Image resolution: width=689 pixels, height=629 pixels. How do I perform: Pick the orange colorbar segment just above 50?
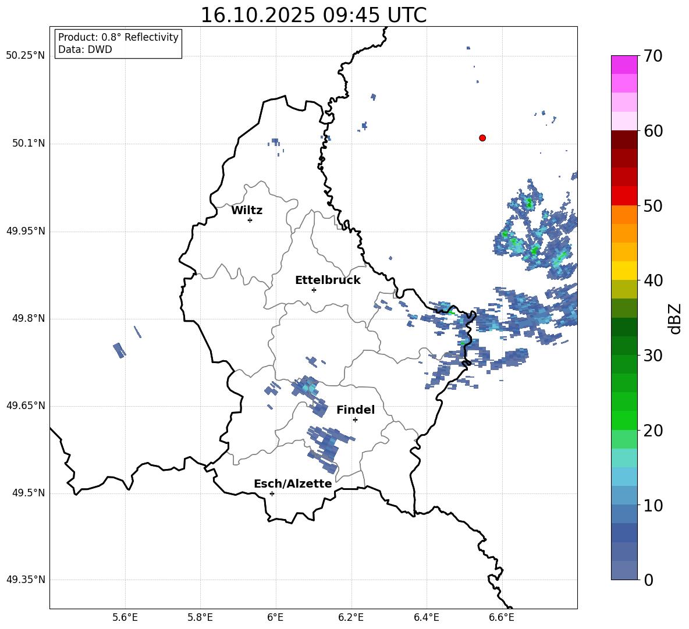(624, 196)
